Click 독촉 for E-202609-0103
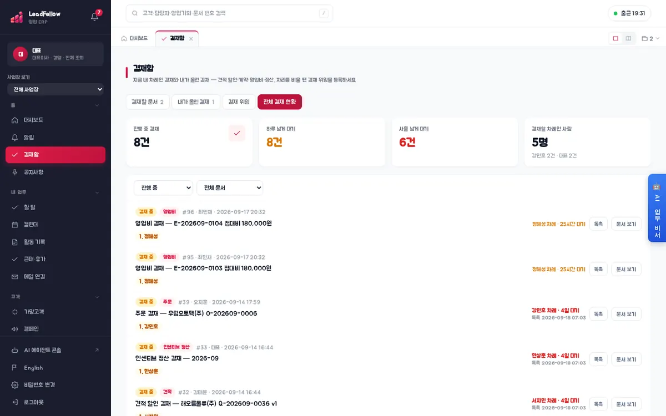The width and height of the screenshot is (666, 416). point(598,269)
